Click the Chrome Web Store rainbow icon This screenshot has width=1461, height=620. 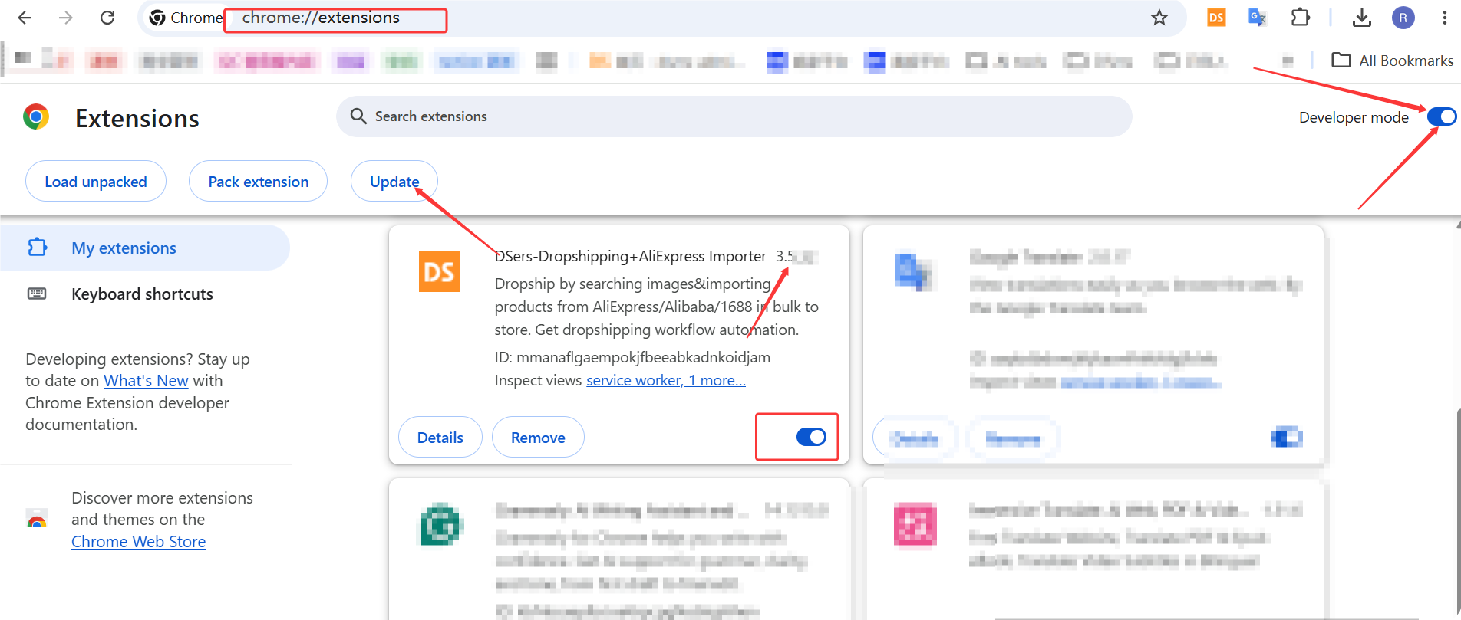(x=37, y=519)
